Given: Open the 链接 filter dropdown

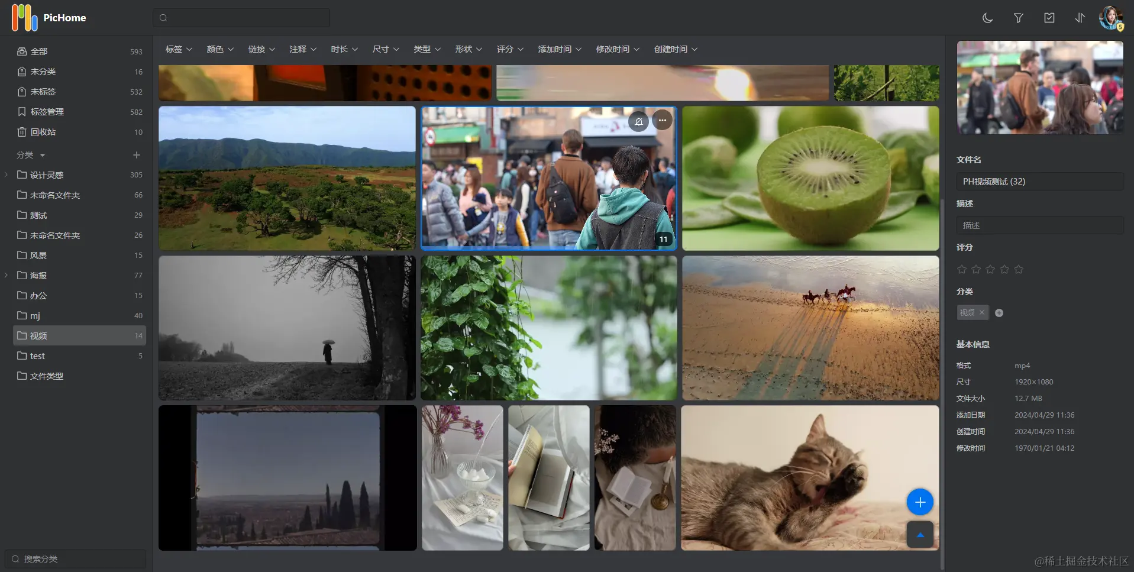Looking at the screenshot, I should click(261, 49).
